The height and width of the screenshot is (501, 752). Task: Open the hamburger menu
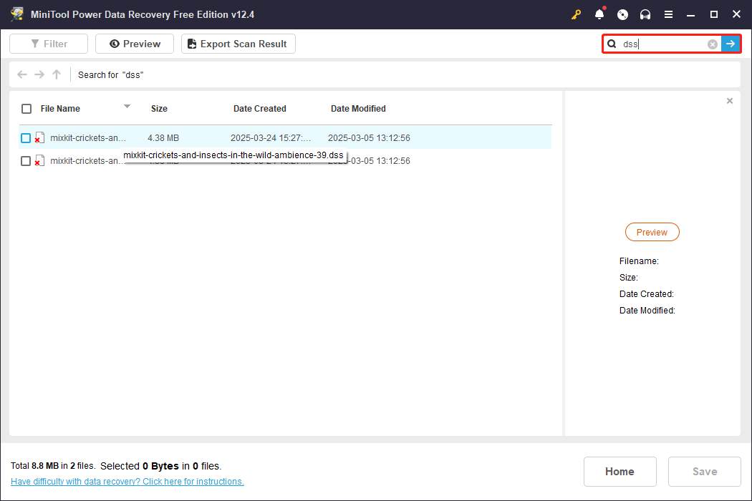668,14
